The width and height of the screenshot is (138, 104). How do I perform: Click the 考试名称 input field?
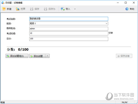tap(69, 19)
